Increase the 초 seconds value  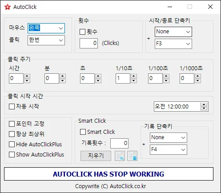98,76
